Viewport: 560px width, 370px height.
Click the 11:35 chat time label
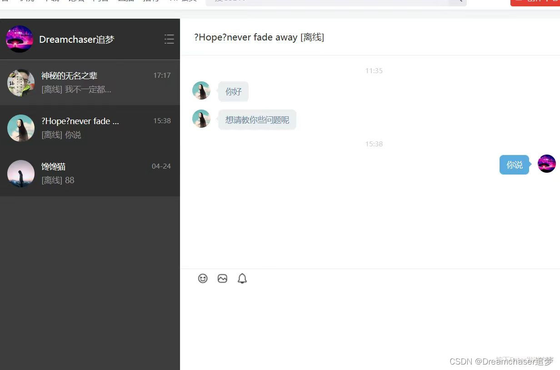click(x=374, y=71)
